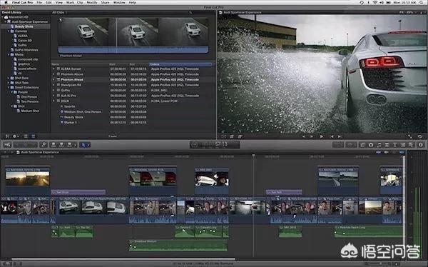Viewport: 428px width, 267px height.
Task: Toggle viewer fullscreen playback arrows icon
Action: tap(410, 136)
